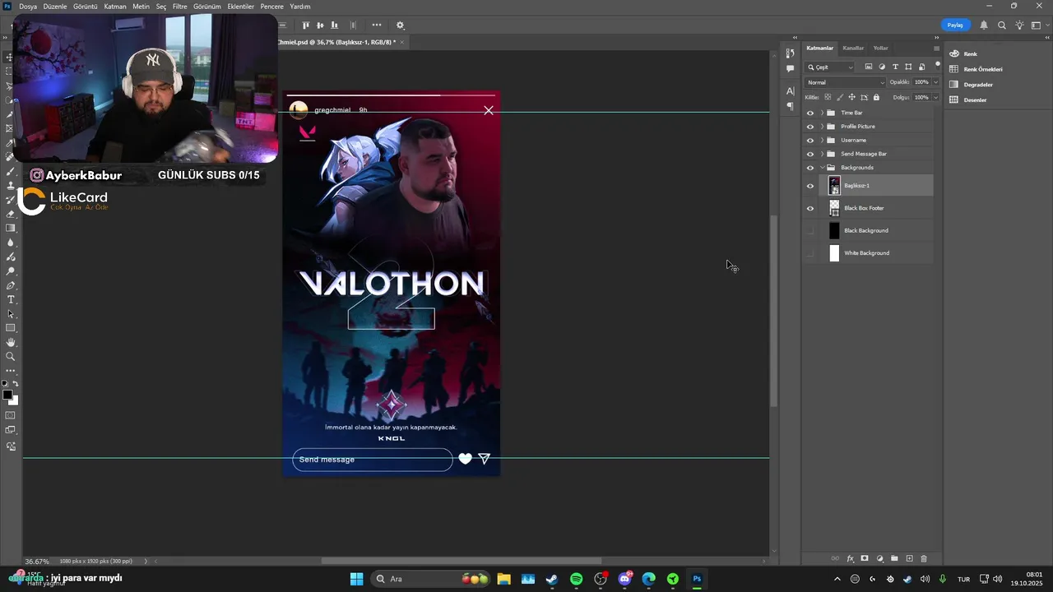Open the Dosya menu
The height and width of the screenshot is (592, 1053).
click(x=28, y=7)
